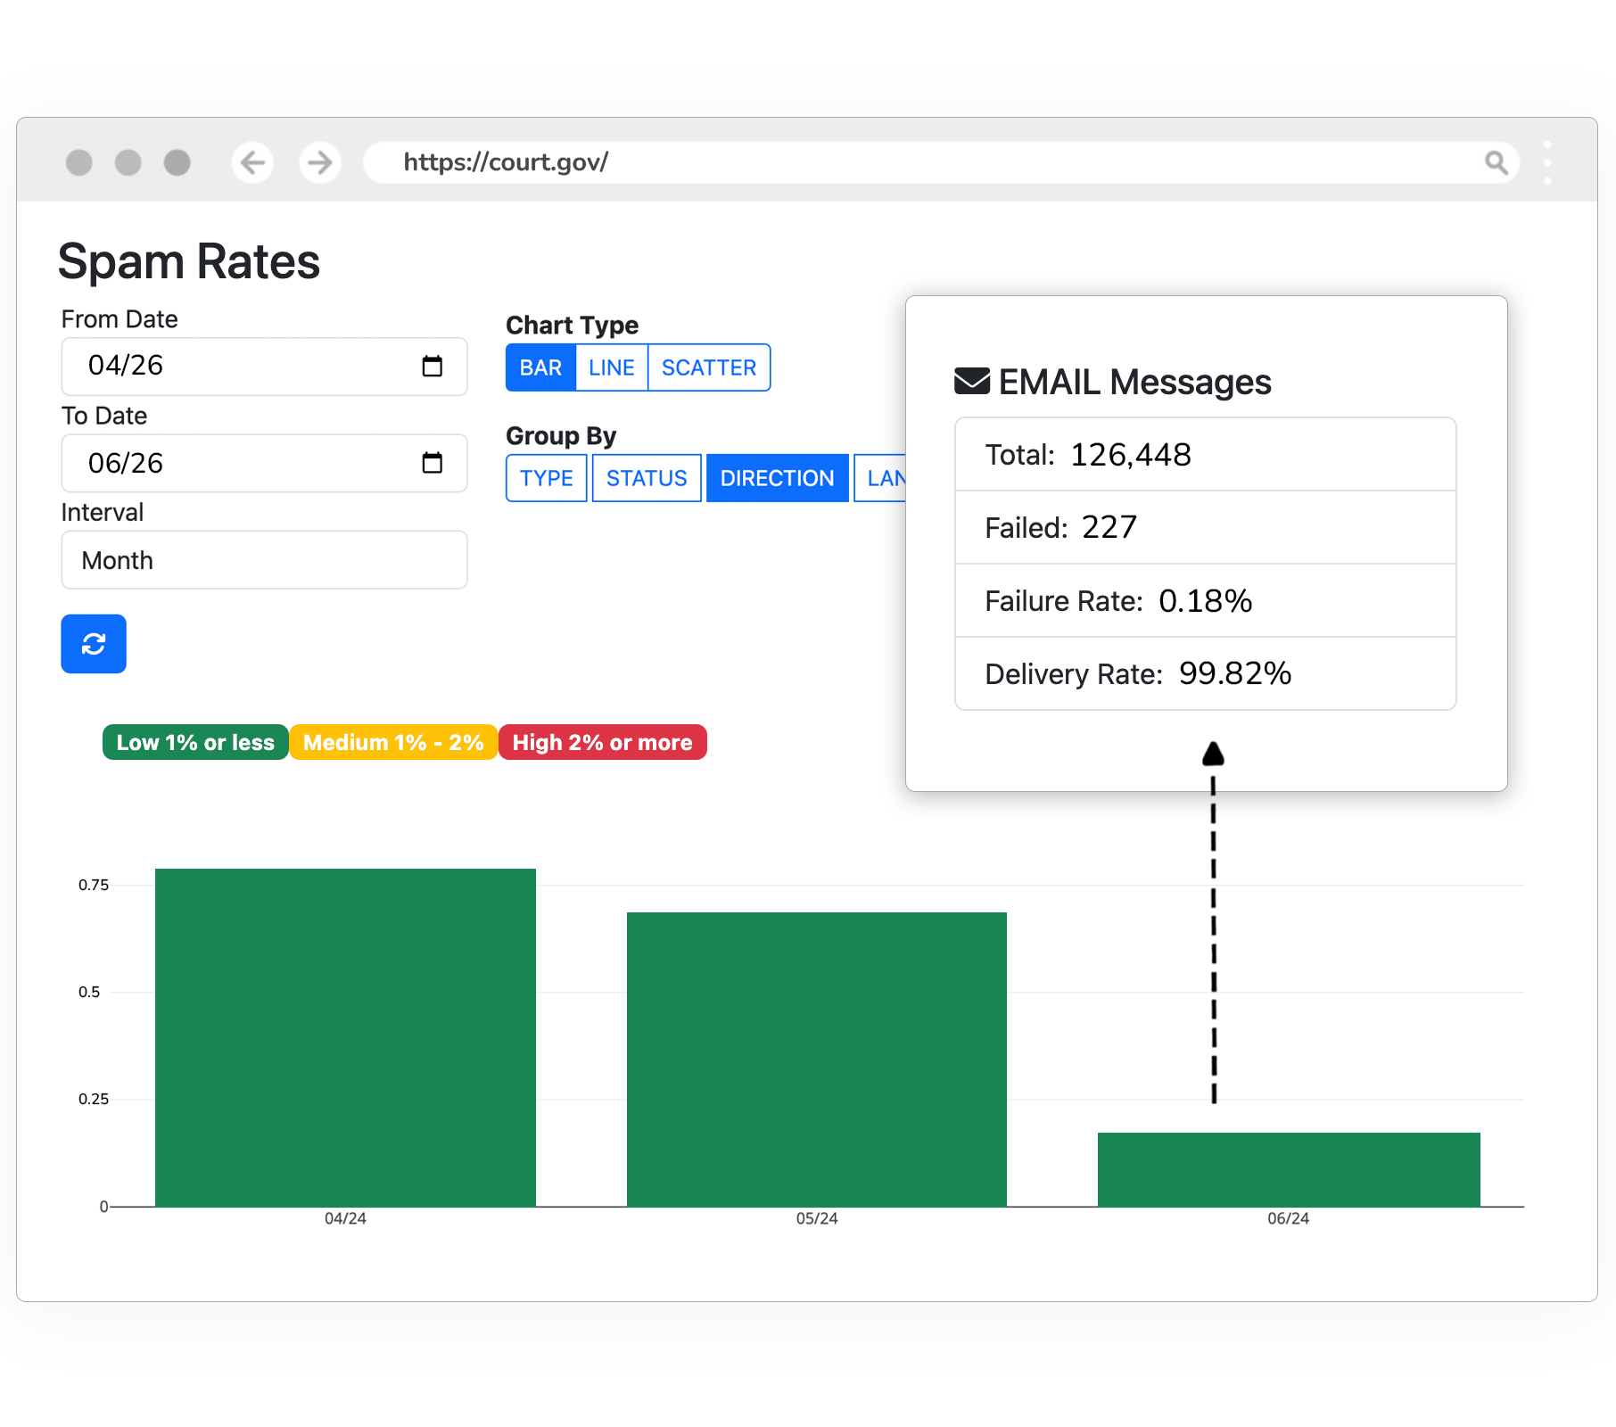Click the browser back arrow
The image size is (1616, 1427).
click(252, 162)
